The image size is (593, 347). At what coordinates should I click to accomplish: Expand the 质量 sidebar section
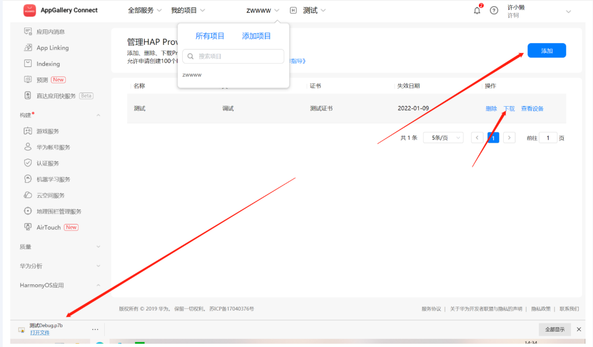coord(98,246)
